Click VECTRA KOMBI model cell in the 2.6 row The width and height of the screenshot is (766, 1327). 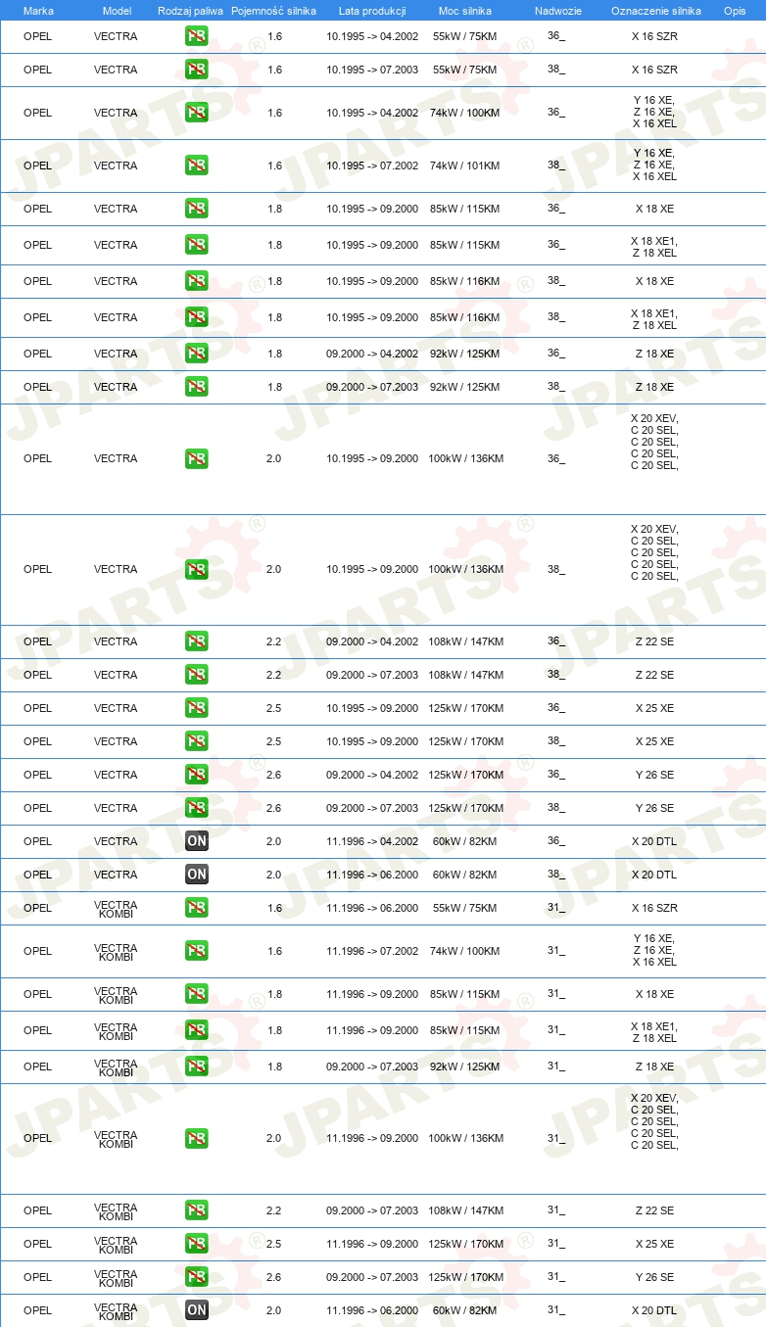pyautogui.click(x=116, y=1278)
